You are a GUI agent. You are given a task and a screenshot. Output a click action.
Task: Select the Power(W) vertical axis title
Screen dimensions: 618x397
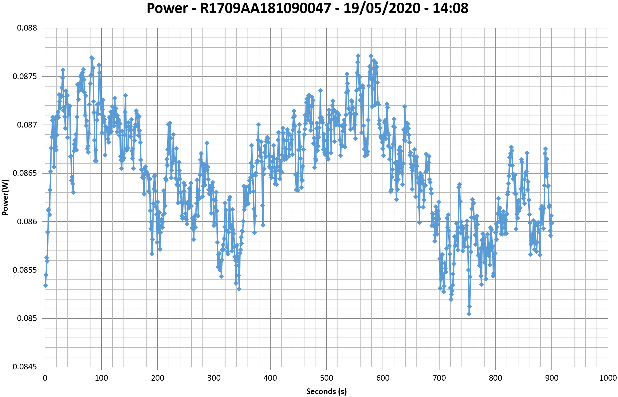click(x=5, y=197)
